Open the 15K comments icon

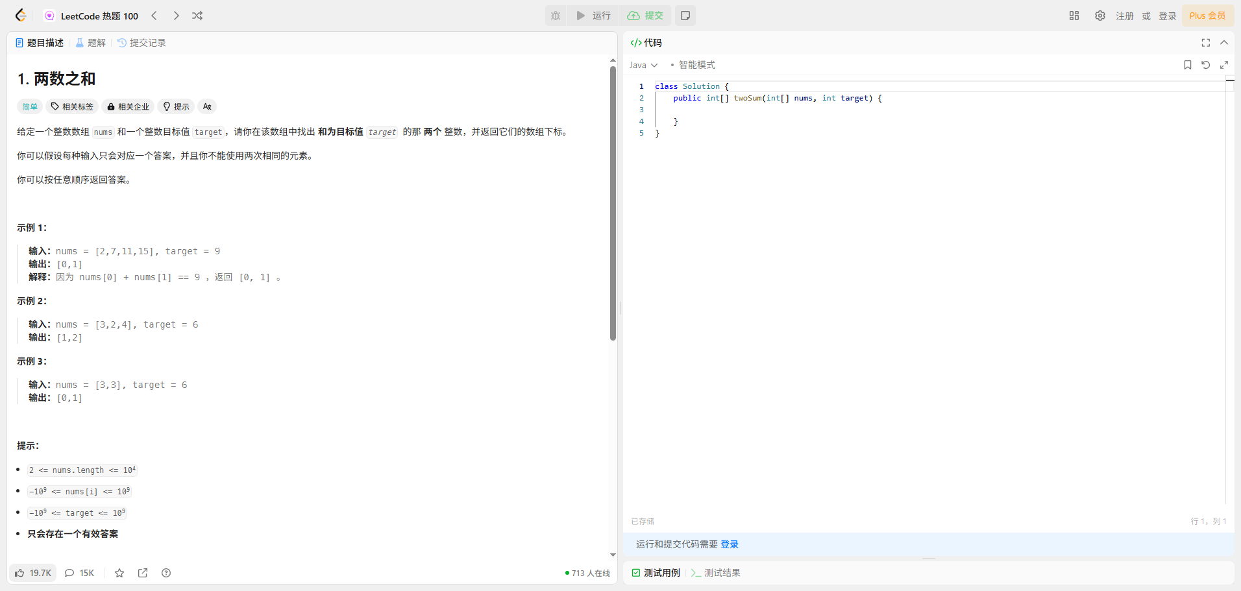click(79, 573)
